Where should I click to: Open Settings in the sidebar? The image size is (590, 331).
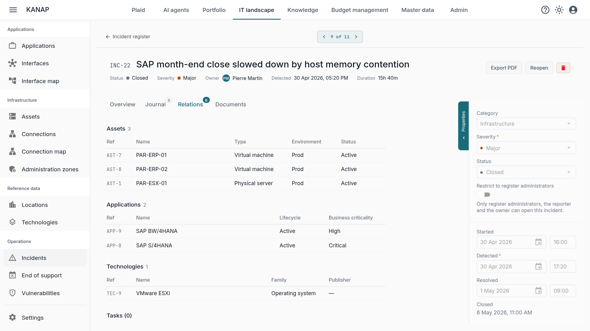coord(45,318)
